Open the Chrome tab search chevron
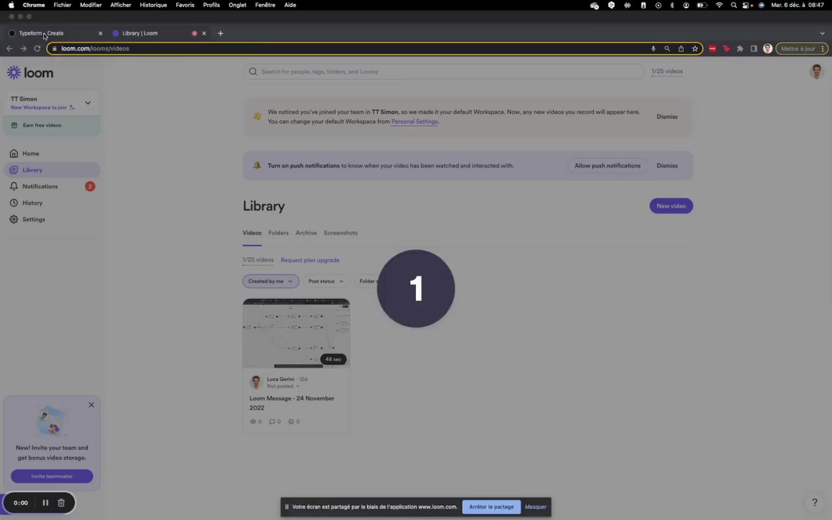The image size is (832, 520). (822, 33)
